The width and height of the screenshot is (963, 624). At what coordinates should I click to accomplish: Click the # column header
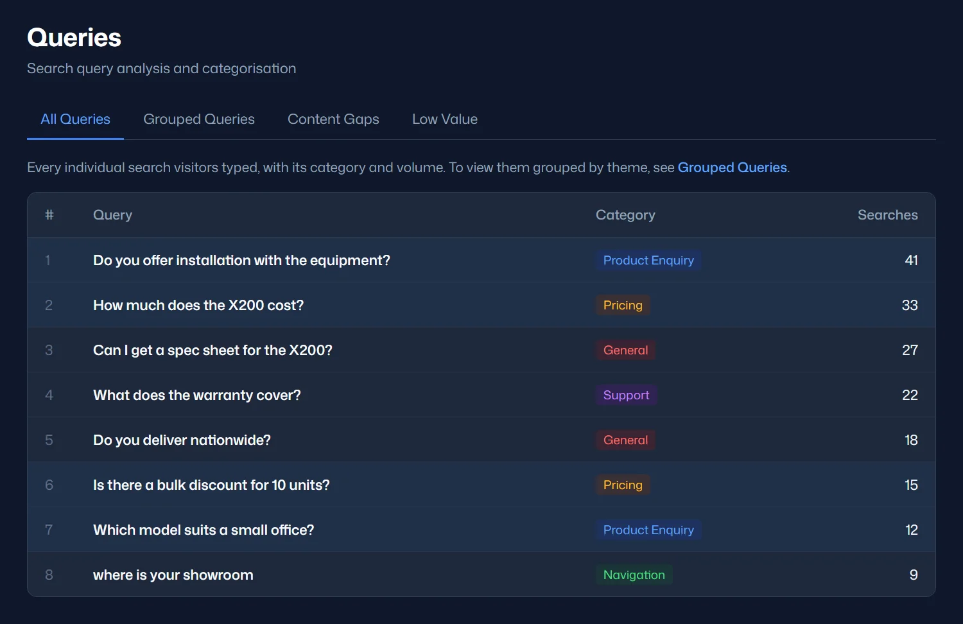49,215
